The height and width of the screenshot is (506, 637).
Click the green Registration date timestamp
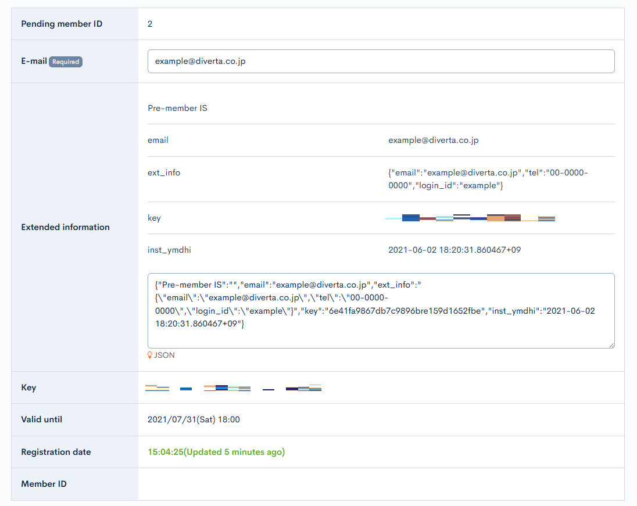pyautogui.click(x=216, y=452)
